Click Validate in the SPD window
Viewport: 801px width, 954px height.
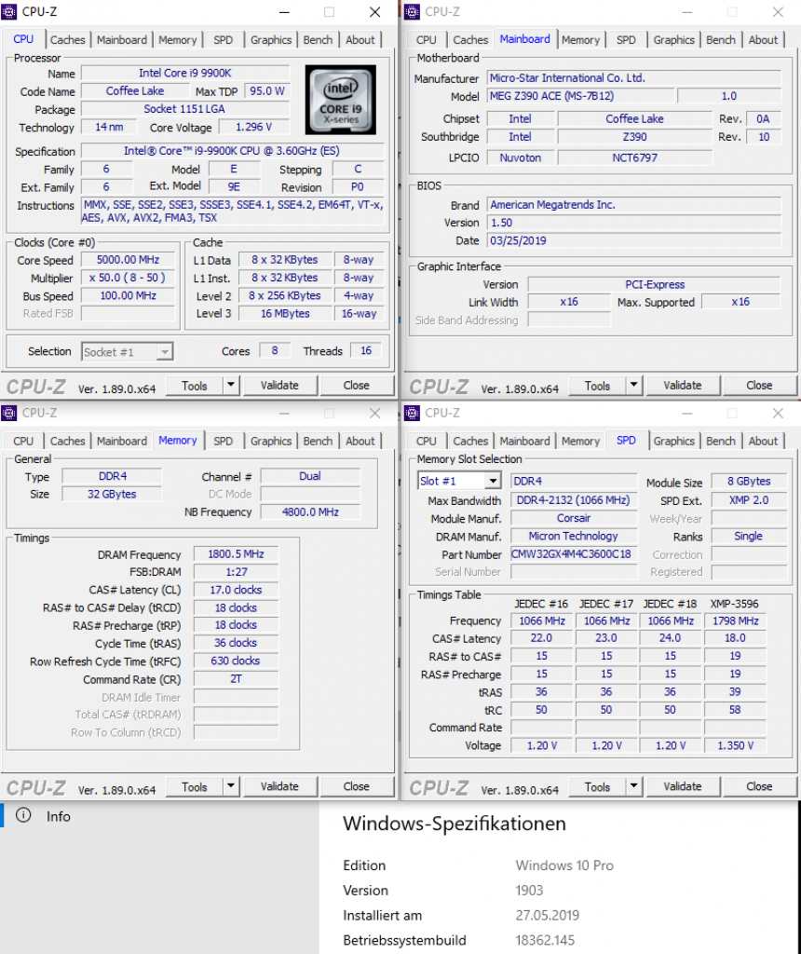coord(683,786)
